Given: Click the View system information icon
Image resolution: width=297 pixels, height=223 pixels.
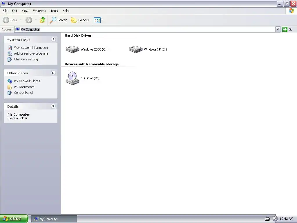Looking at the screenshot, I should click(10, 48).
